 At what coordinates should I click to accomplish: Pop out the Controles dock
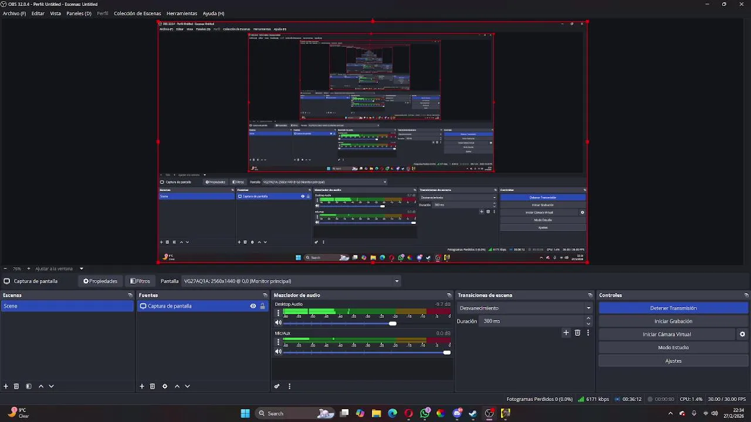(x=746, y=295)
